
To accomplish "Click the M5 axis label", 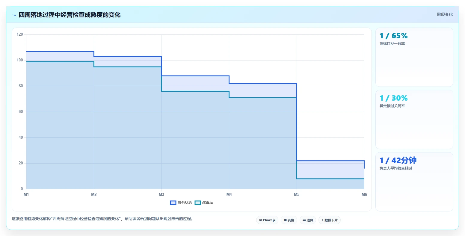I will (297, 195).
